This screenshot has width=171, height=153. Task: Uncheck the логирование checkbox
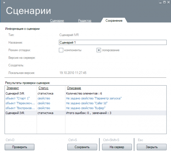[x=99, y=50]
